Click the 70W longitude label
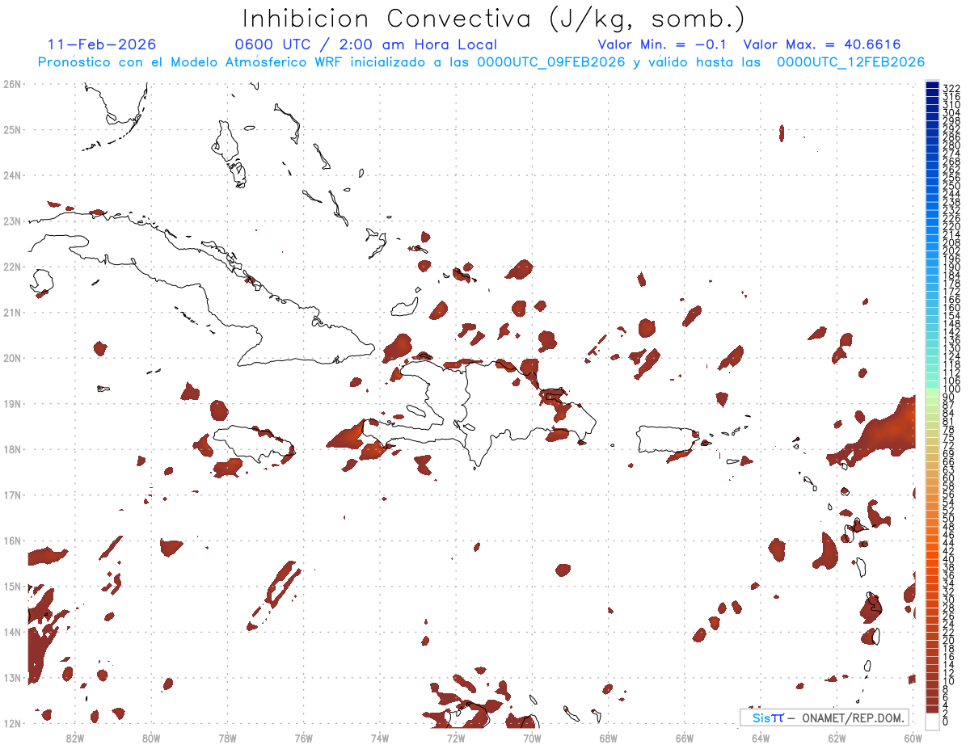 [532, 737]
